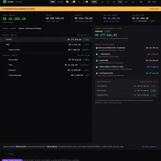Viewport: 161px width, 161px height.
Task: Select the TMB revenue row
Action: pyautogui.click(x=46, y=45)
